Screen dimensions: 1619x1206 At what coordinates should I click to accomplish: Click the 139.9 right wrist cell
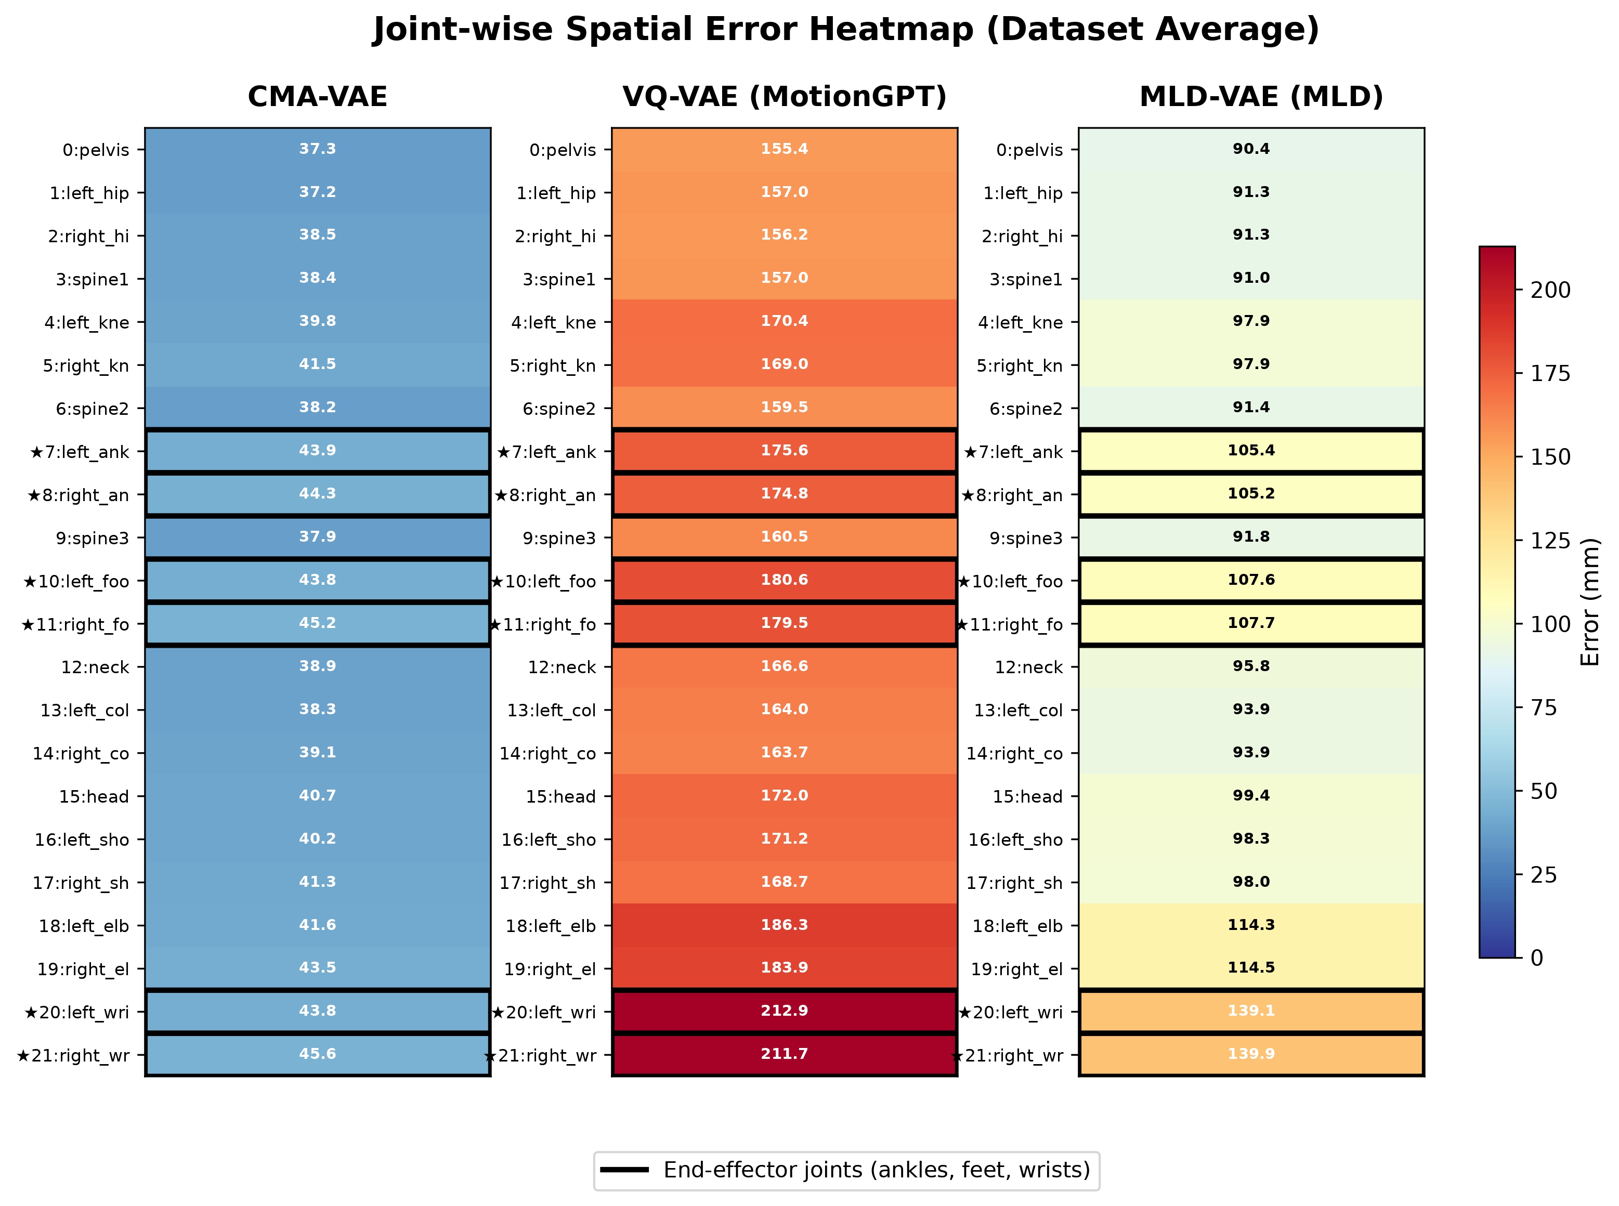coord(1251,1054)
